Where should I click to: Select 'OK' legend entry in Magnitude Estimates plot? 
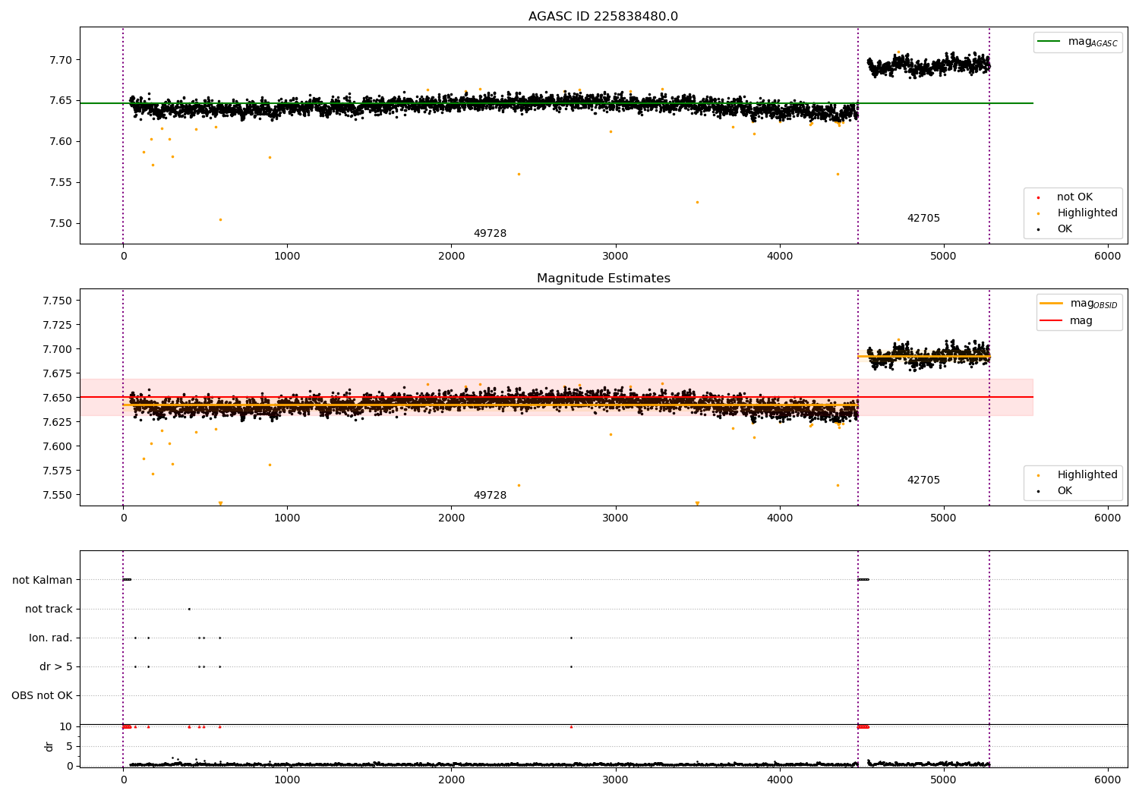[x=1065, y=491]
